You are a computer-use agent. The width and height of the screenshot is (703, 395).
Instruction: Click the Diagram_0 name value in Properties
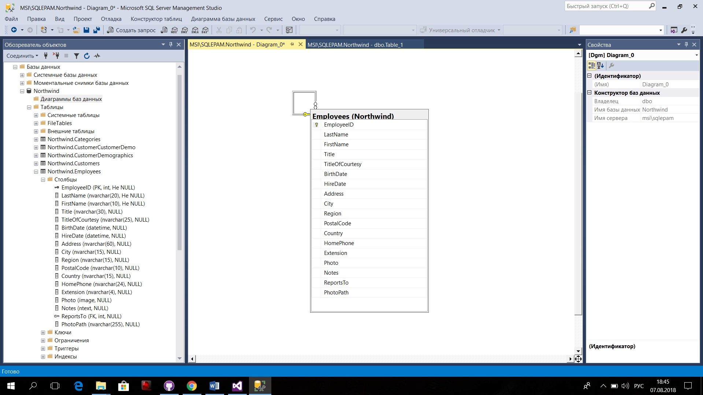click(x=655, y=84)
